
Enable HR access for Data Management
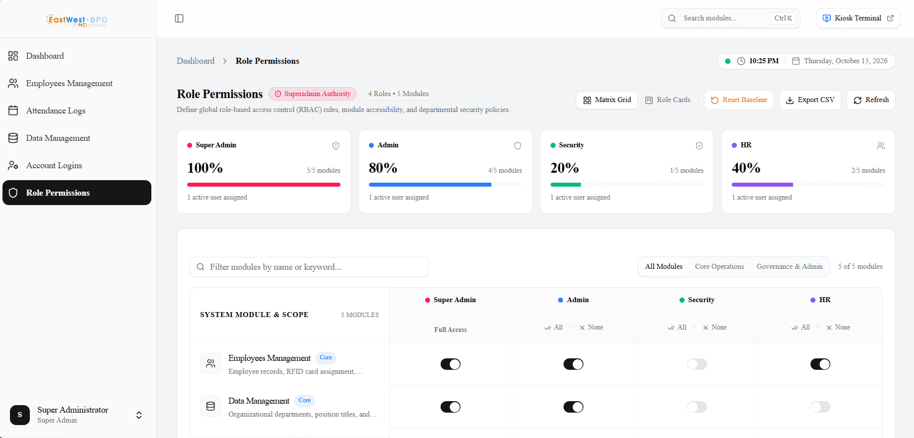pyautogui.click(x=820, y=407)
